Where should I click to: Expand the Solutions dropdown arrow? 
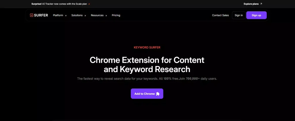pyautogui.click(x=85, y=16)
